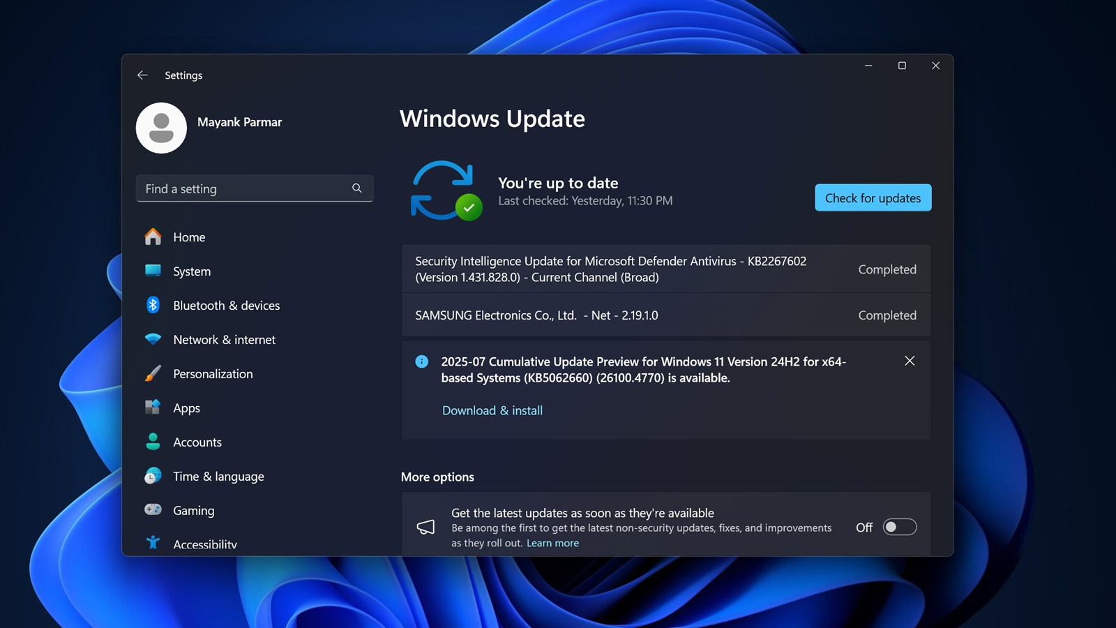Click Completed status for SAMSUNG driver
The image size is (1116, 628).
(x=887, y=315)
